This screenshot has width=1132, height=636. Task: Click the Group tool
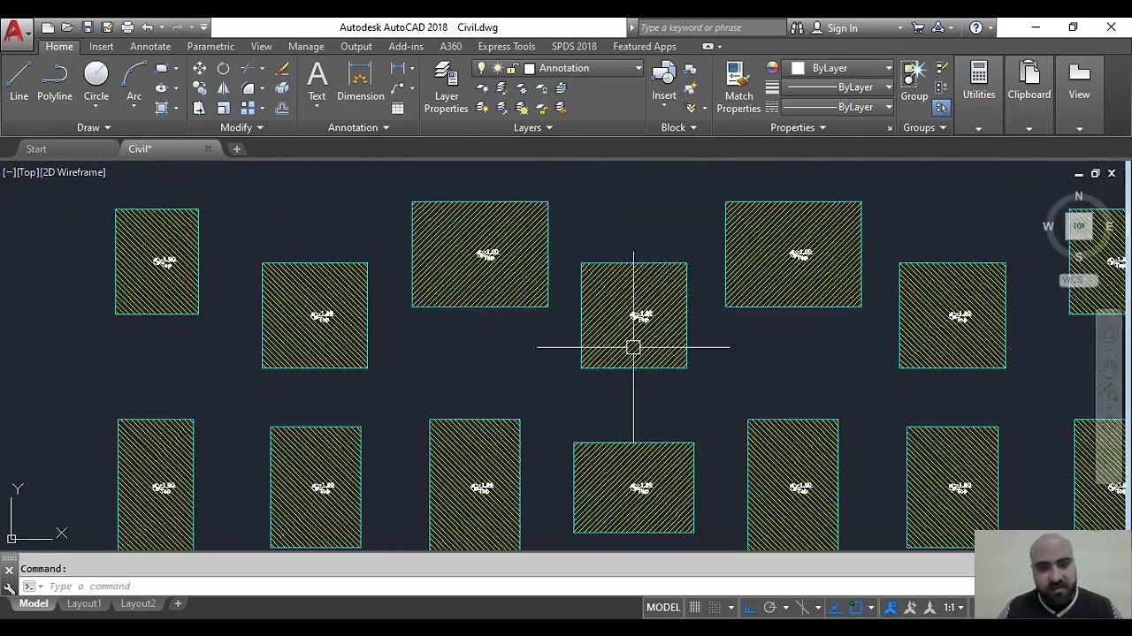[x=914, y=81]
